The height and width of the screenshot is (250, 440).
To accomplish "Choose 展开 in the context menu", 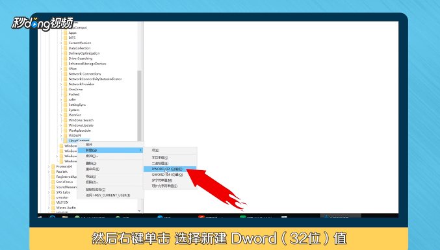I will [x=110, y=145].
